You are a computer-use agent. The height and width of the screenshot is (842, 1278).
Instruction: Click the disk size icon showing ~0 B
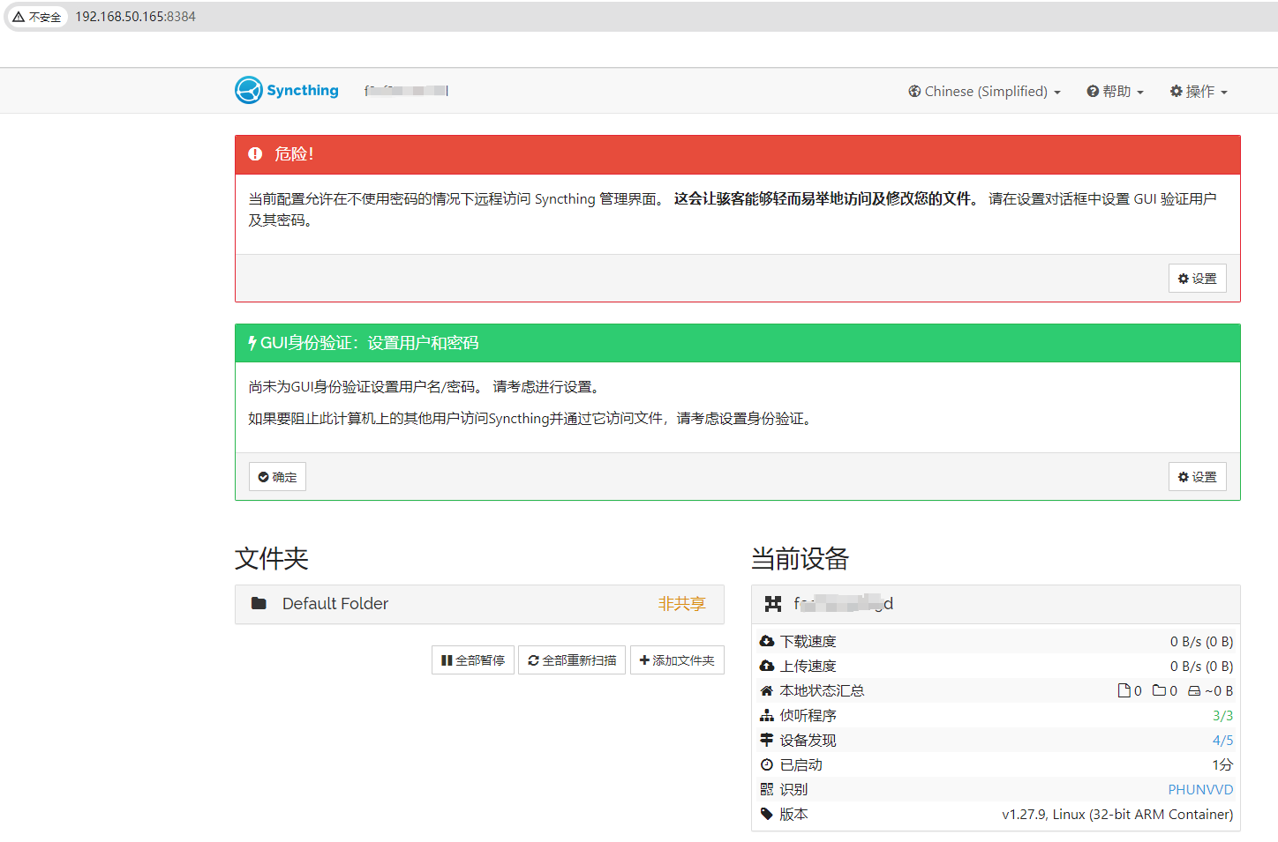click(1194, 691)
